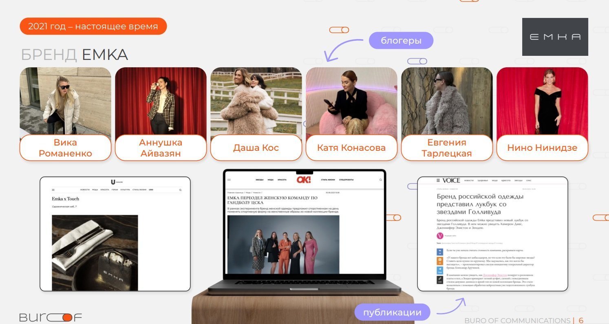Share Voice article via VK icon
Viewport: 609px width, 324px height.
440,252
